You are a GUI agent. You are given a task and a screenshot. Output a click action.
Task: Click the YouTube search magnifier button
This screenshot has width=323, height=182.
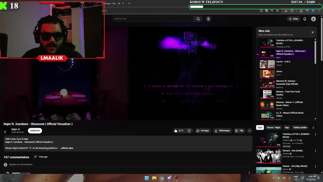(x=198, y=19)
